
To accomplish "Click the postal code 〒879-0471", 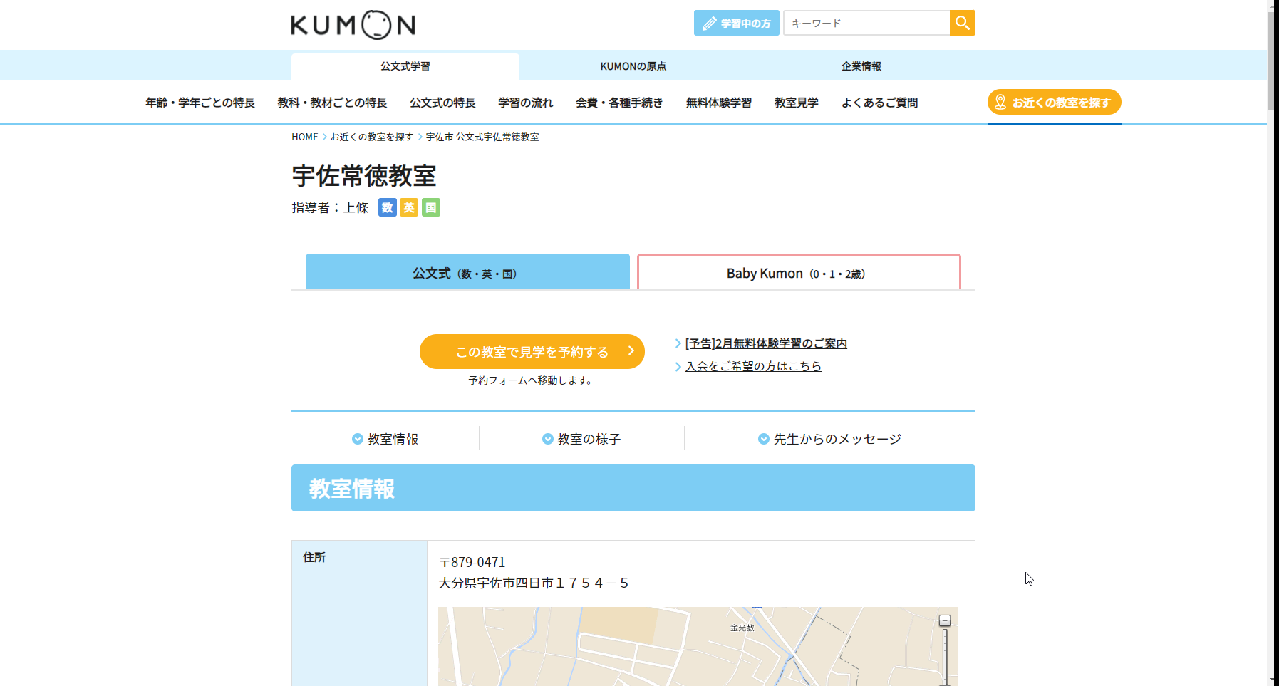I will pyautogui.click(x=472, y=562).
